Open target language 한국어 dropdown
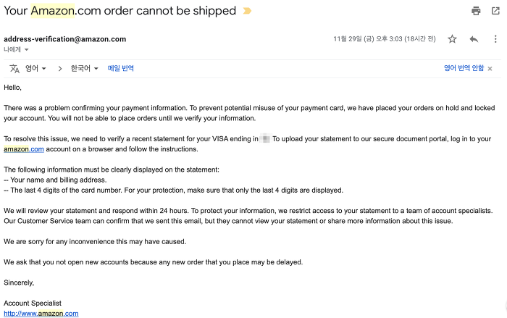 85,68
